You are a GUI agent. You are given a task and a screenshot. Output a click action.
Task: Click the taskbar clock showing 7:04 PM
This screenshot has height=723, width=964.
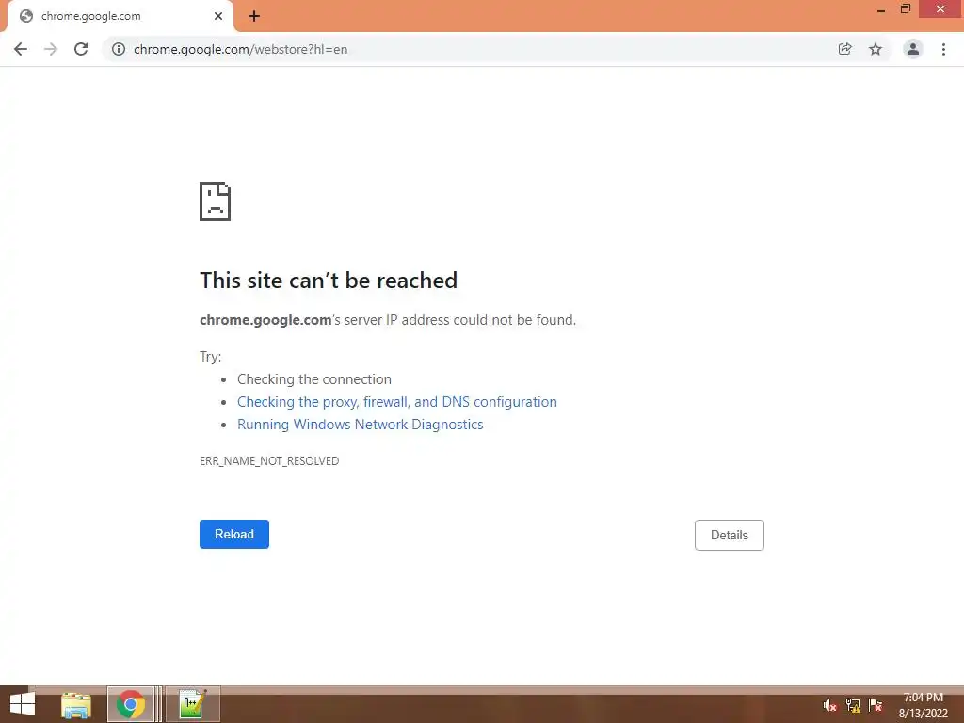(923, 705)
